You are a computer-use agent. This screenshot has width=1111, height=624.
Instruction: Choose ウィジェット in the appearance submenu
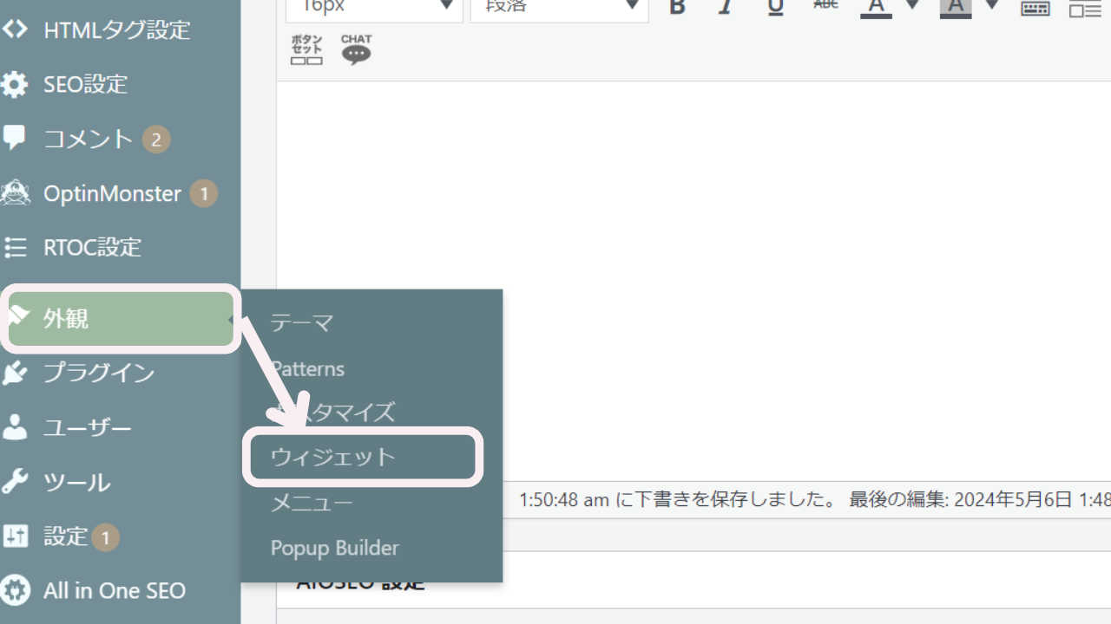coord(333,457)
